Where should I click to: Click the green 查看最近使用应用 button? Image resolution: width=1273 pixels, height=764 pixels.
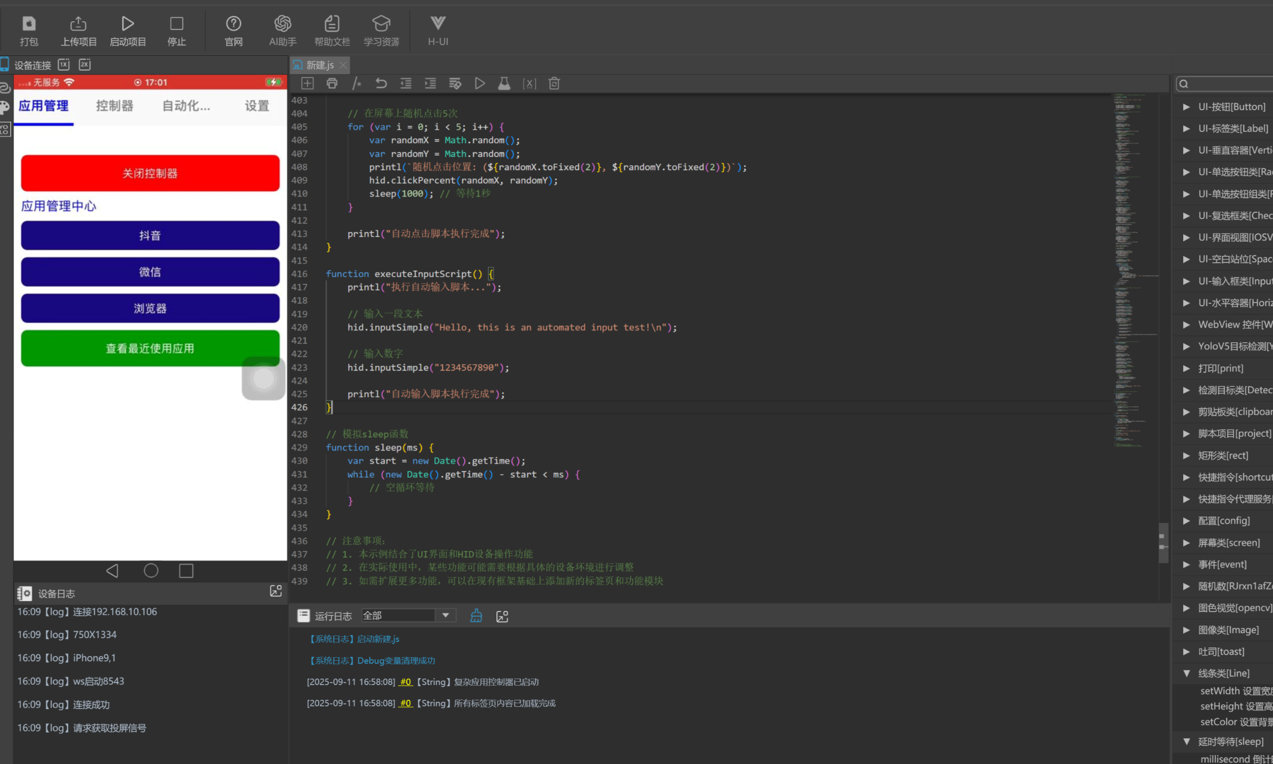(x=150, y=349)
